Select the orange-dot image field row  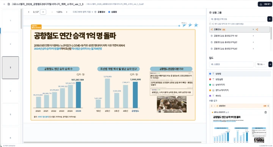click(240, 90)
